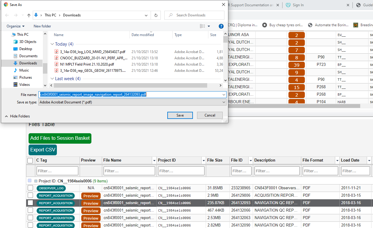Image resolution: width=373 pixels, height=228 pixels.
Task: Click PDF icon of N1 MPLT Field Print file
Action: coord(57,64)
